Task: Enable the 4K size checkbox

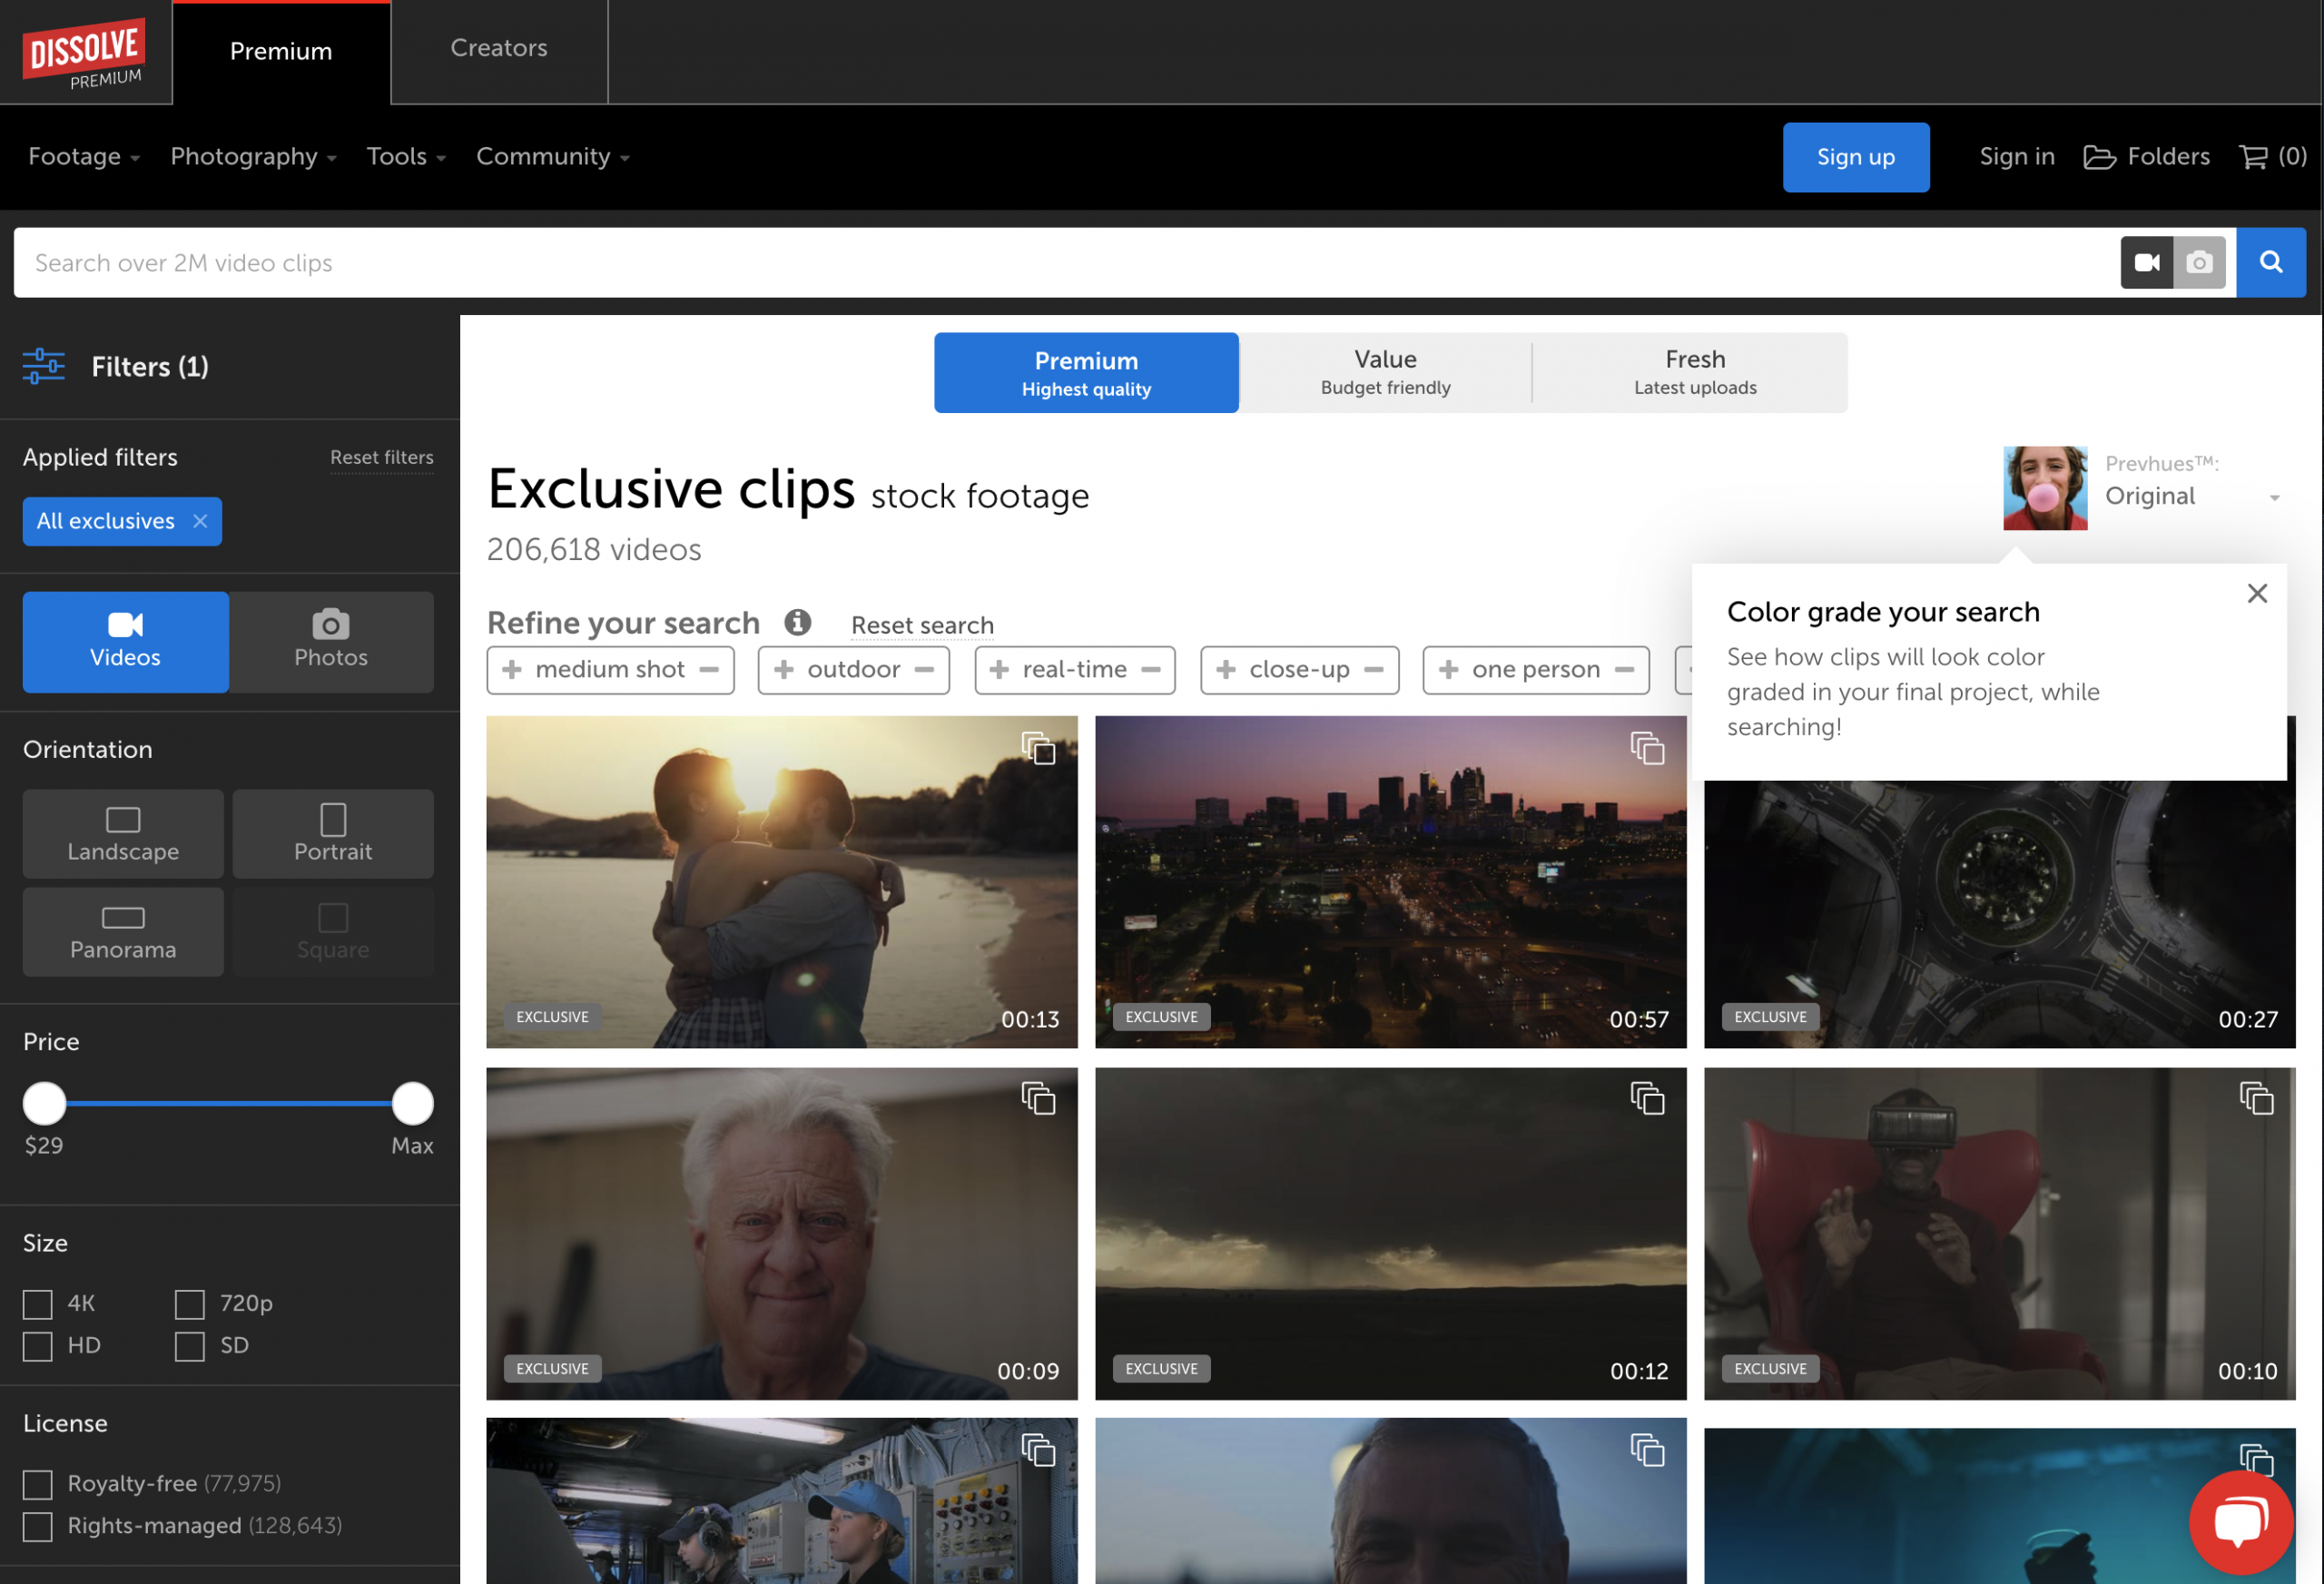Action: (37, 1304)
